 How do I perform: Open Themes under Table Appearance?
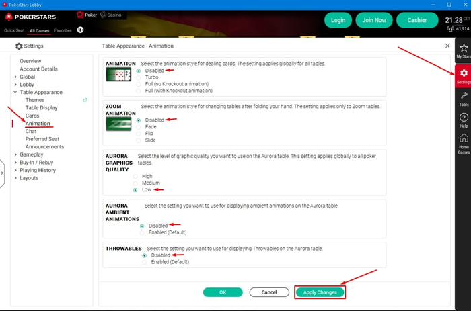(35, 100)
